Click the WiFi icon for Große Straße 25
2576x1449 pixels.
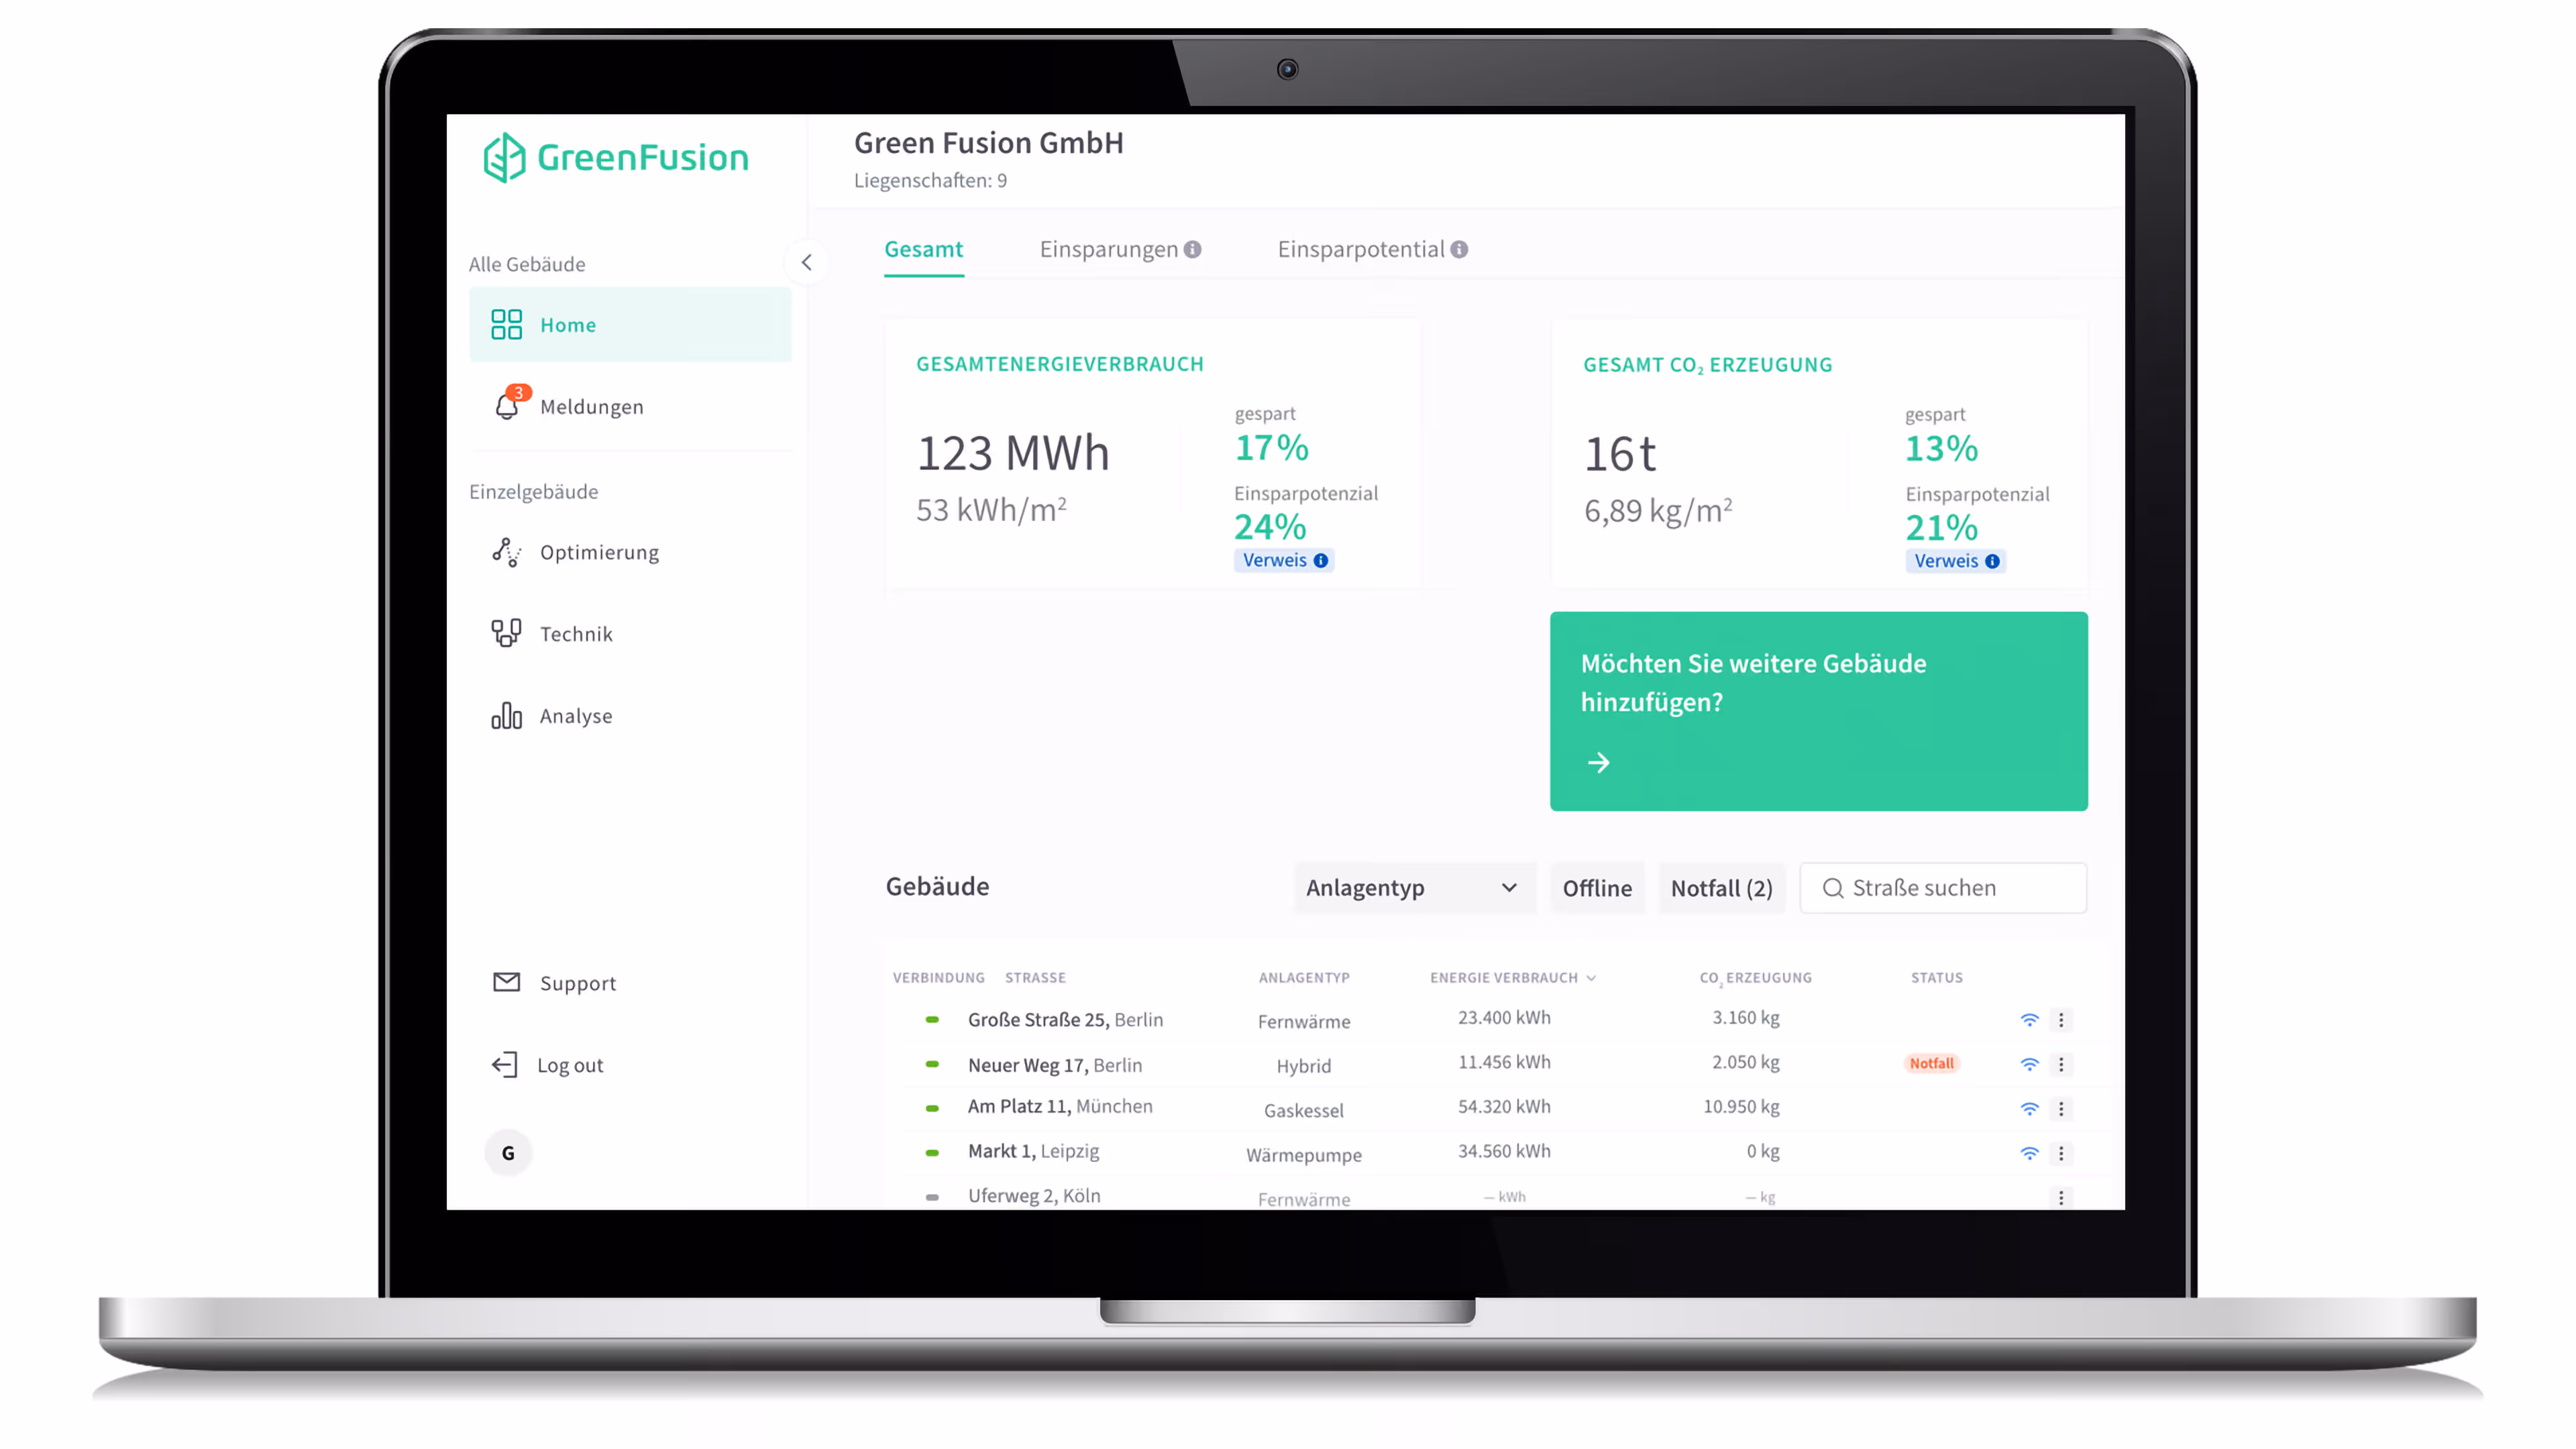pos(2029,1019)
